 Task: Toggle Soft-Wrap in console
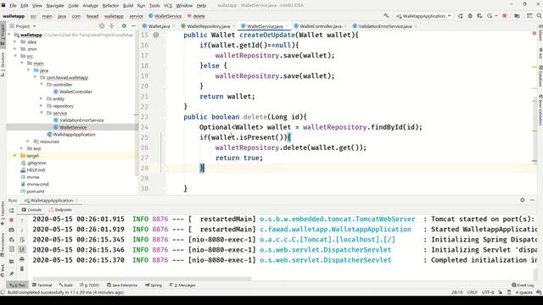pyautogui.click(x=22, y=239)
